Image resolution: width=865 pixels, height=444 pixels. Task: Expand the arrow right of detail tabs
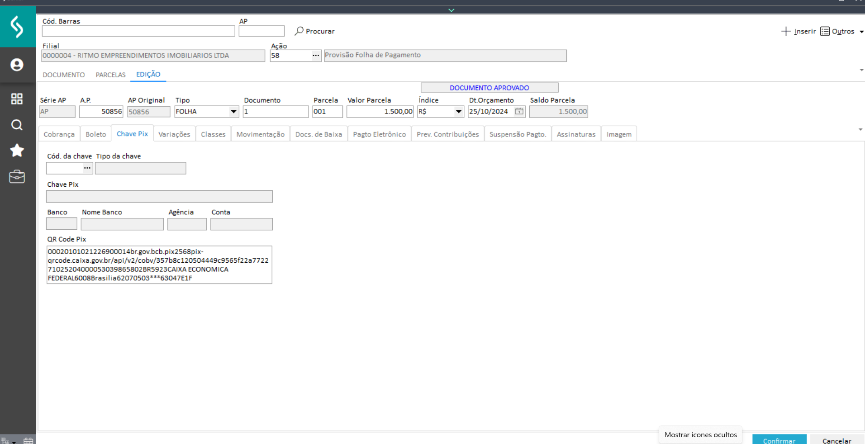point(860,130)
